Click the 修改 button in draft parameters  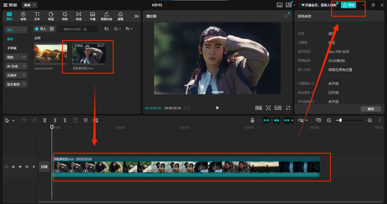[370, 109]
